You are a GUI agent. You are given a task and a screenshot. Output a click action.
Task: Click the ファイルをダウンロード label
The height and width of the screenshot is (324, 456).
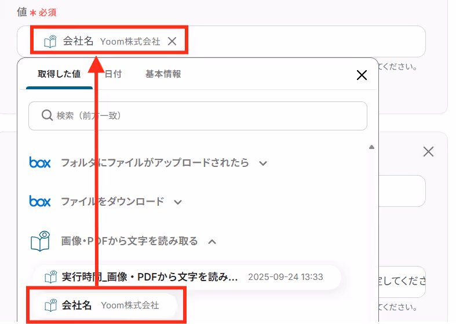(x=112, y=201)
